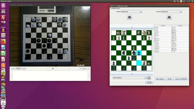Switch to Photo mode in video recorder

tap(13, 69)
